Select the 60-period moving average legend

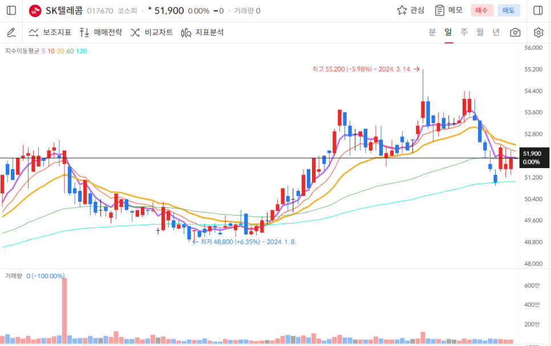tap(70, 51)
